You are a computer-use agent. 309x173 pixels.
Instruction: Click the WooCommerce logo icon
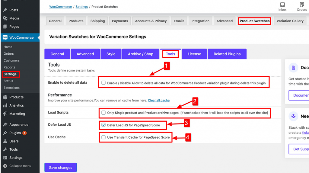pyautogui.click(x=5, y=37)
